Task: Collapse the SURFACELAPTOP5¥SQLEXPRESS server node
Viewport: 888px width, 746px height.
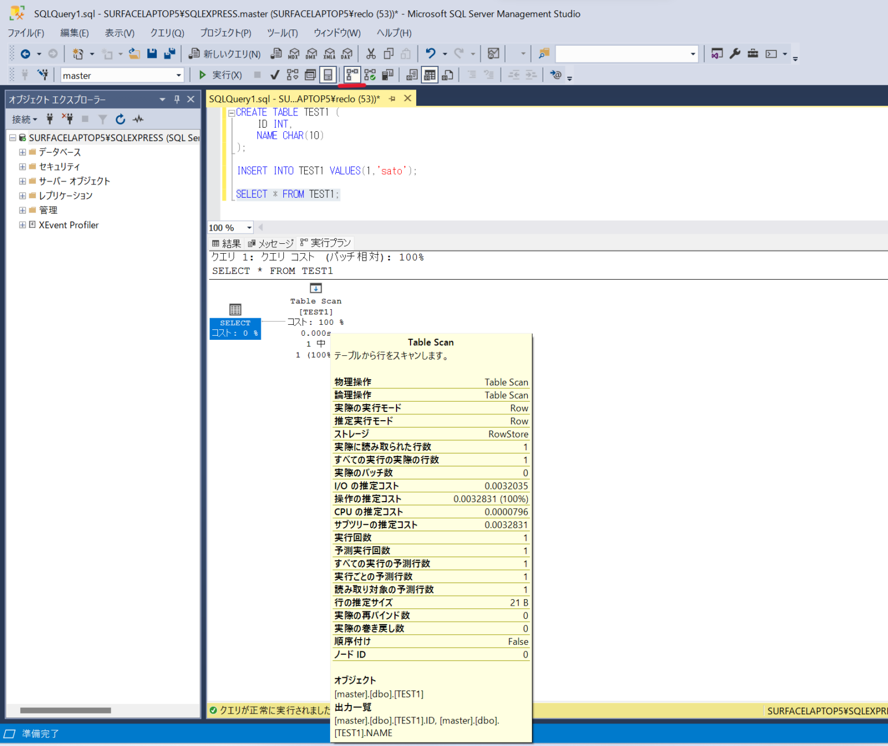Action: tap(13, 138)
